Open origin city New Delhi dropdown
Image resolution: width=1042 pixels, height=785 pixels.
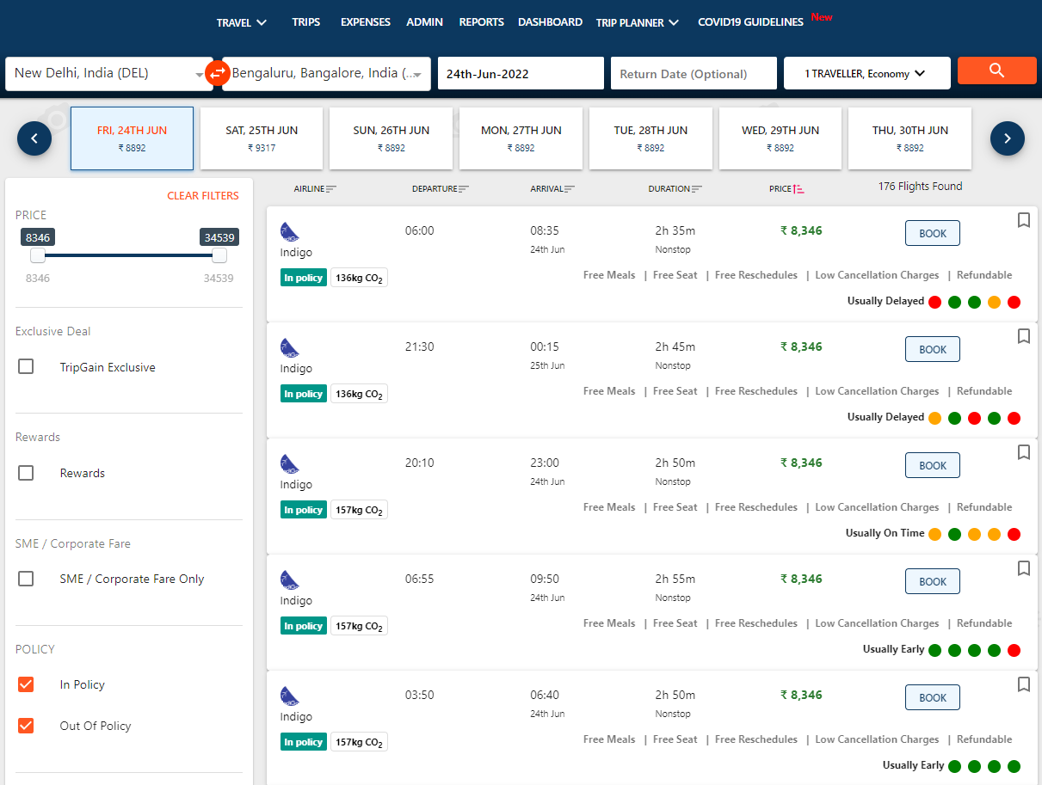pyautogui.click(x=109, y=73)
